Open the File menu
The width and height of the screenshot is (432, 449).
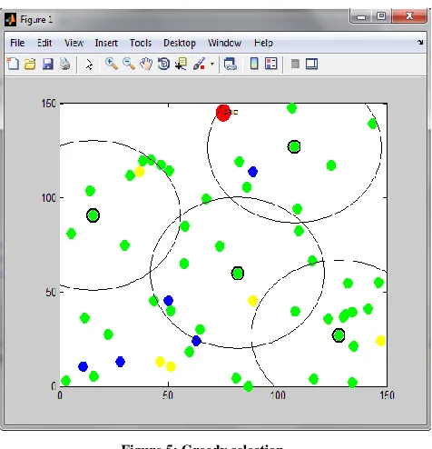pos(17,43)
